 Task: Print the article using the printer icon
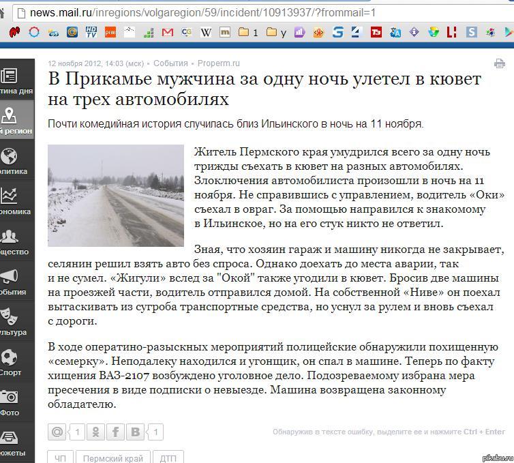pyautogui.click(x=499, y=63)
